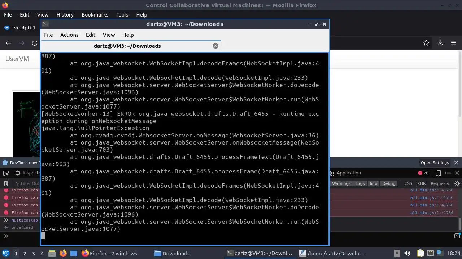This screenshot has width=462, height=259.
Task: Click the UserVM page heading link
Action: tap(17, 59)
